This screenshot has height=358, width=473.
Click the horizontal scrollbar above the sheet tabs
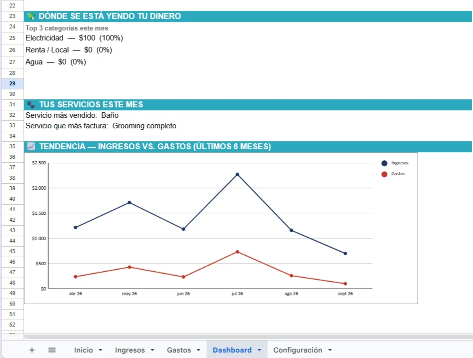[248, 337]
